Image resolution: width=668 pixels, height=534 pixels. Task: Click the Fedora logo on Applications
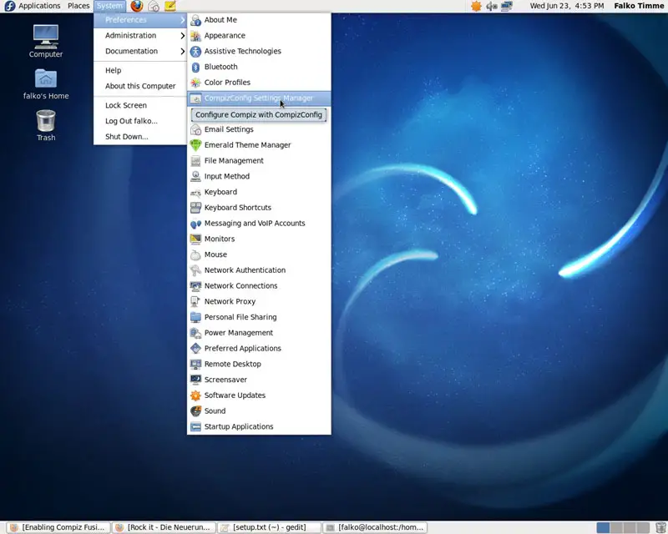click(x=10, y=6)
